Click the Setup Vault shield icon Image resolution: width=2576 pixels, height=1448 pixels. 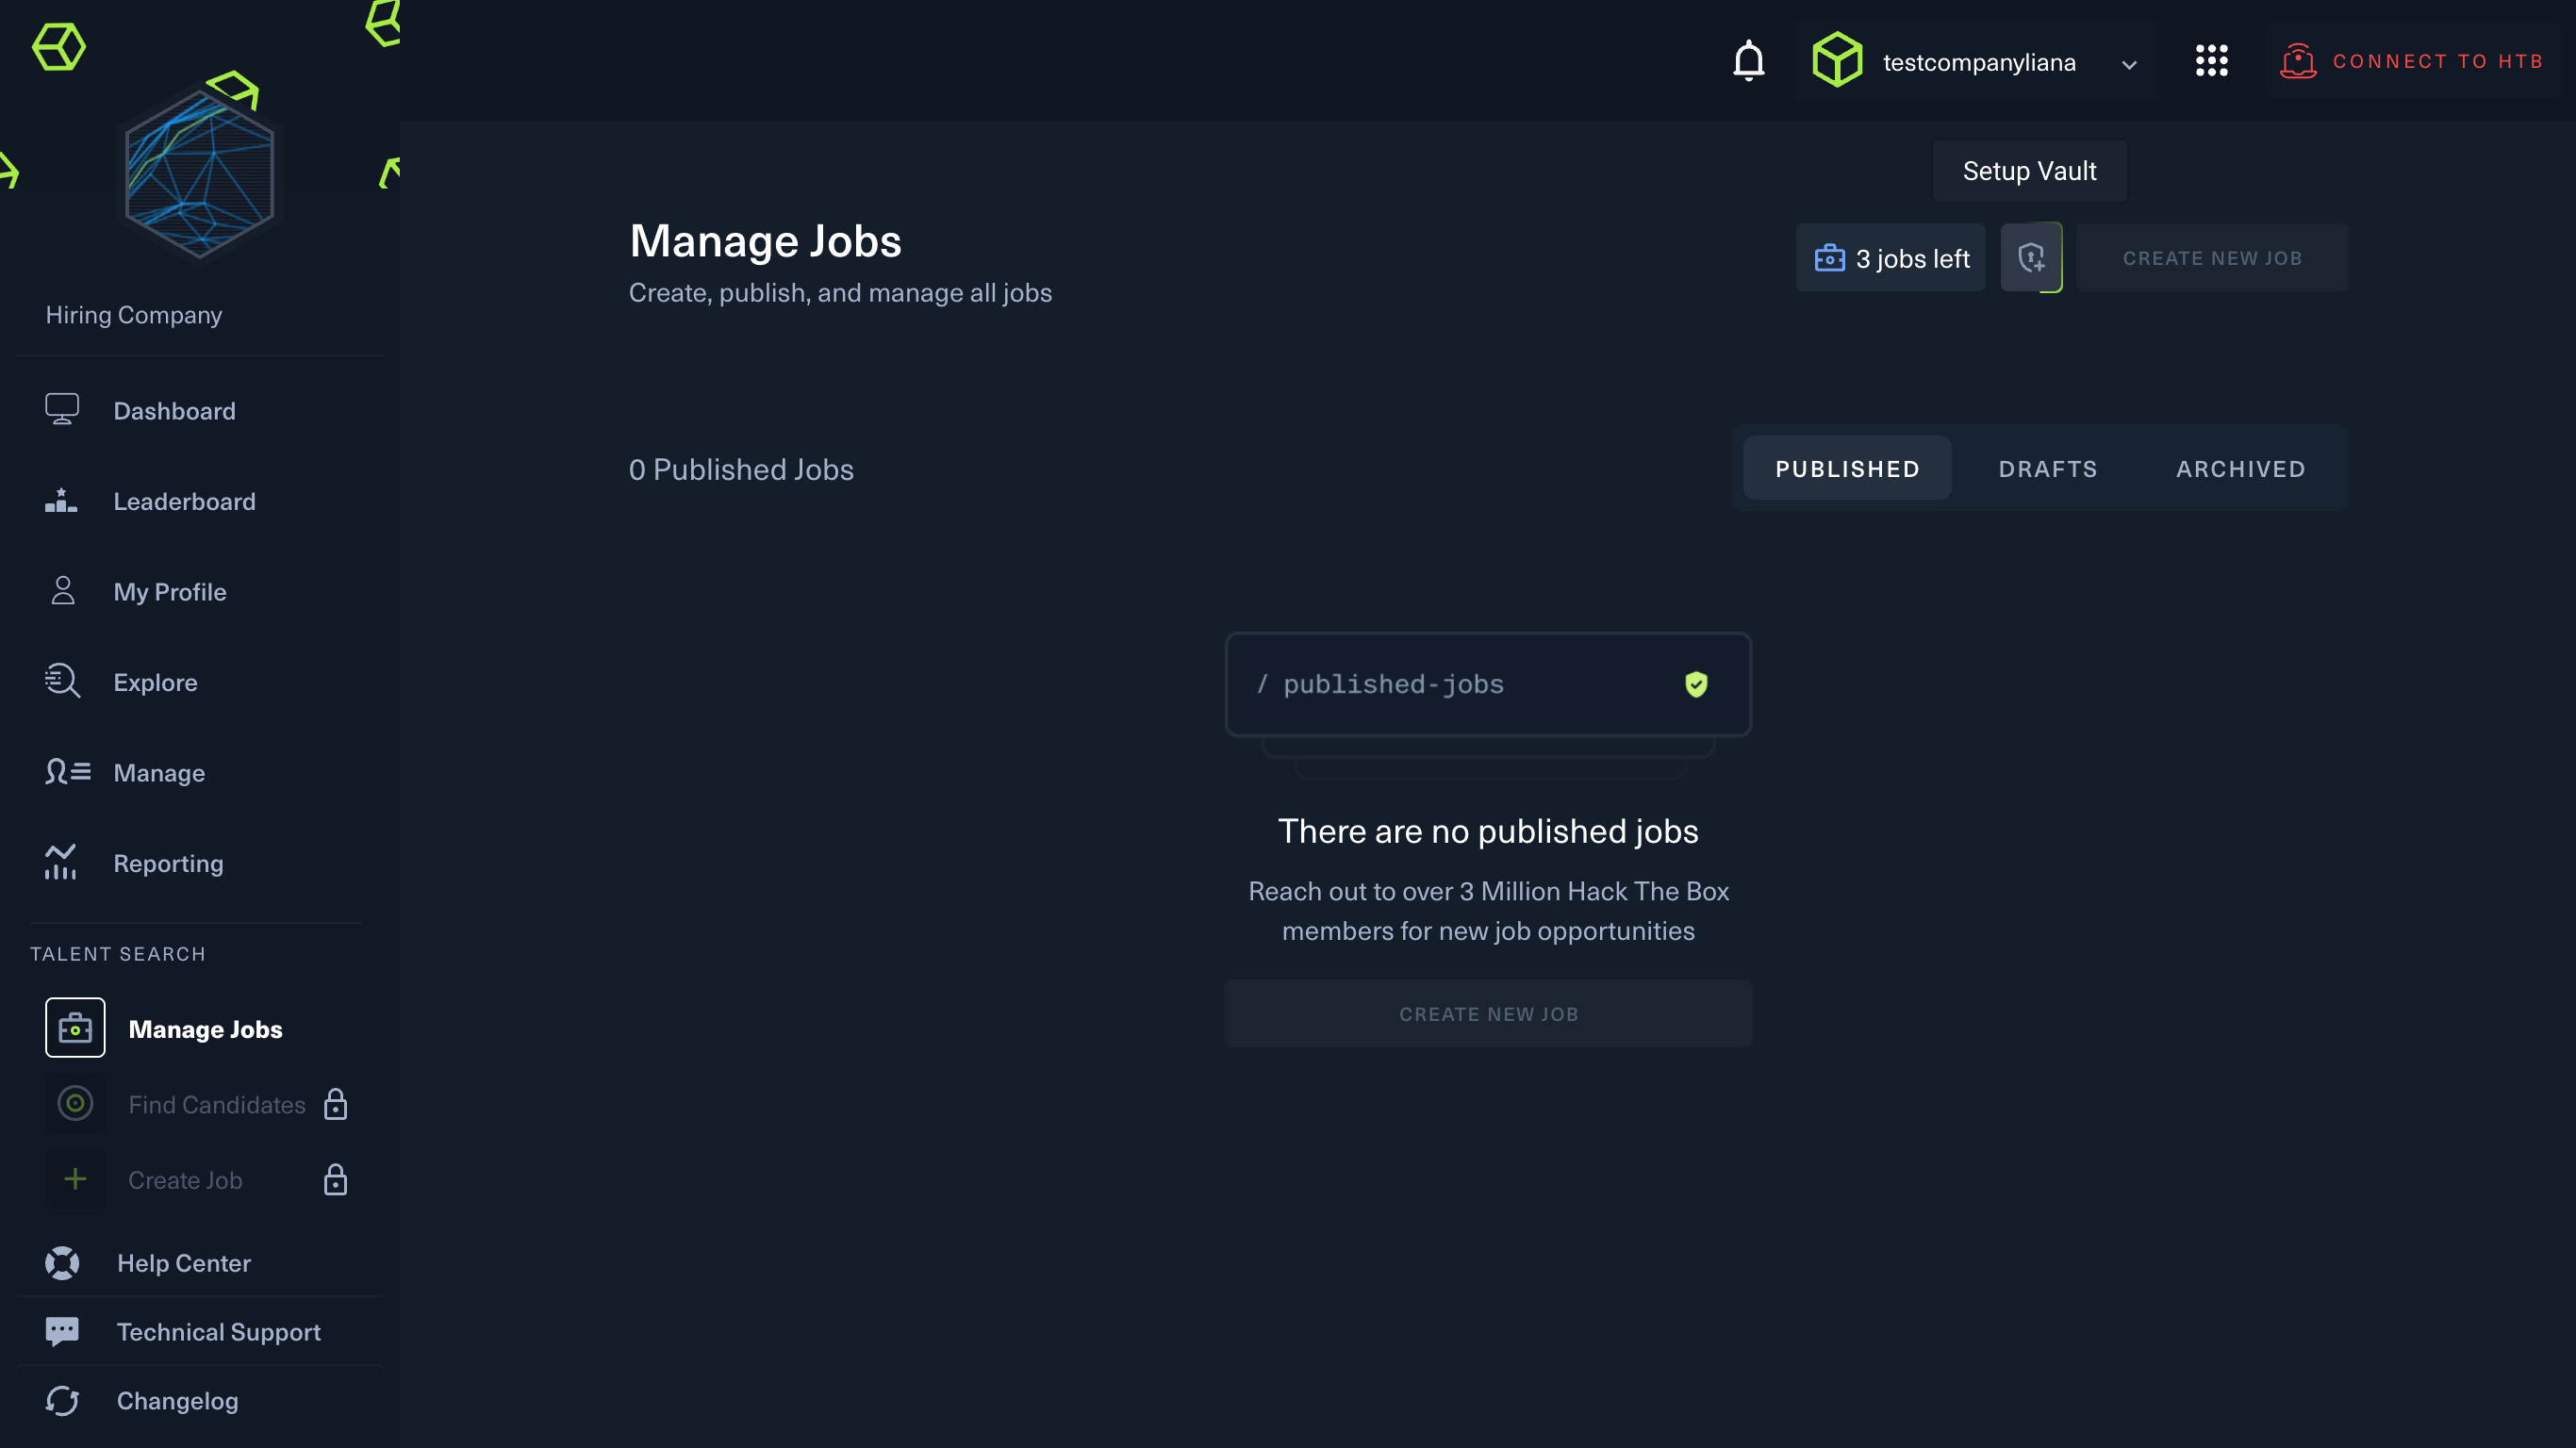(x=2031, y=258)
